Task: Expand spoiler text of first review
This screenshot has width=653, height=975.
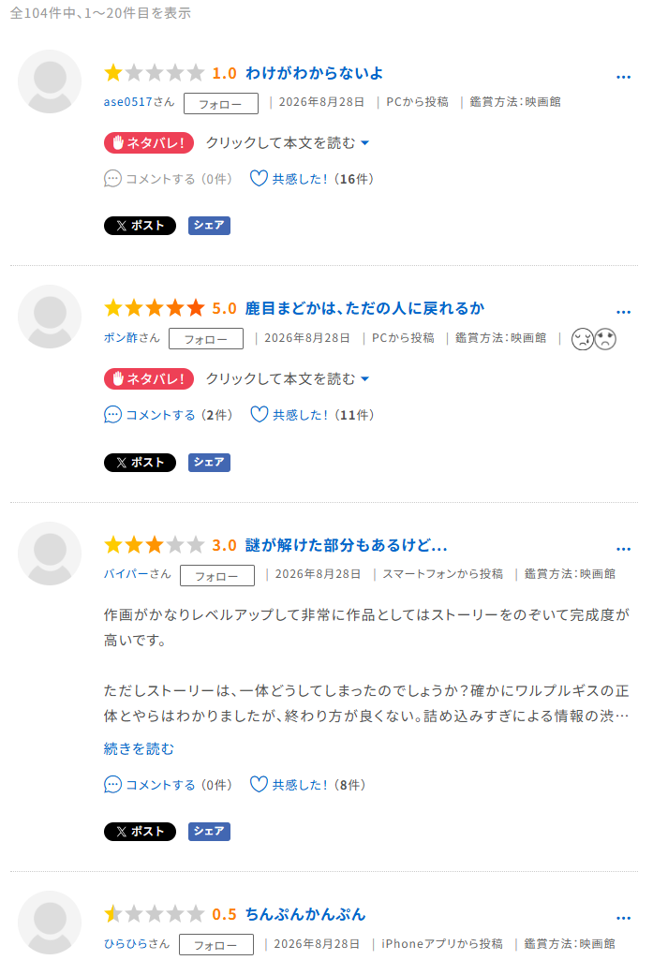Action: 288,143
